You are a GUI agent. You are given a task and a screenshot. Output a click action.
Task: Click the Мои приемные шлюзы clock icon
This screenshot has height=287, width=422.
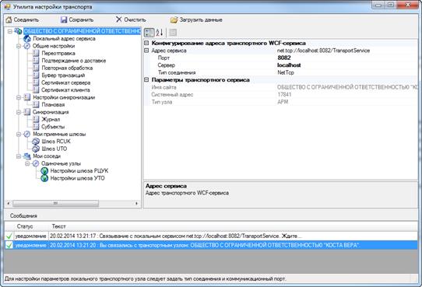(x=27, y=134)
